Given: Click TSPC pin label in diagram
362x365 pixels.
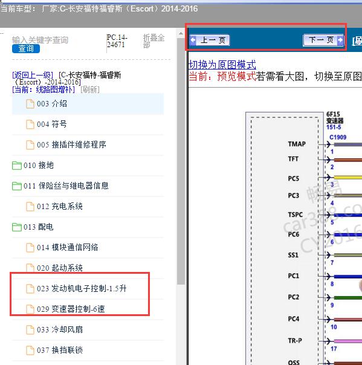Looking at the screenshot, I should [x=296, y=215].
